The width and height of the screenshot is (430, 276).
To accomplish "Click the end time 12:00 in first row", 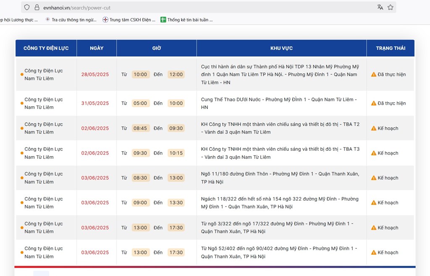I will pyautogui.click(x=176, y=75).
